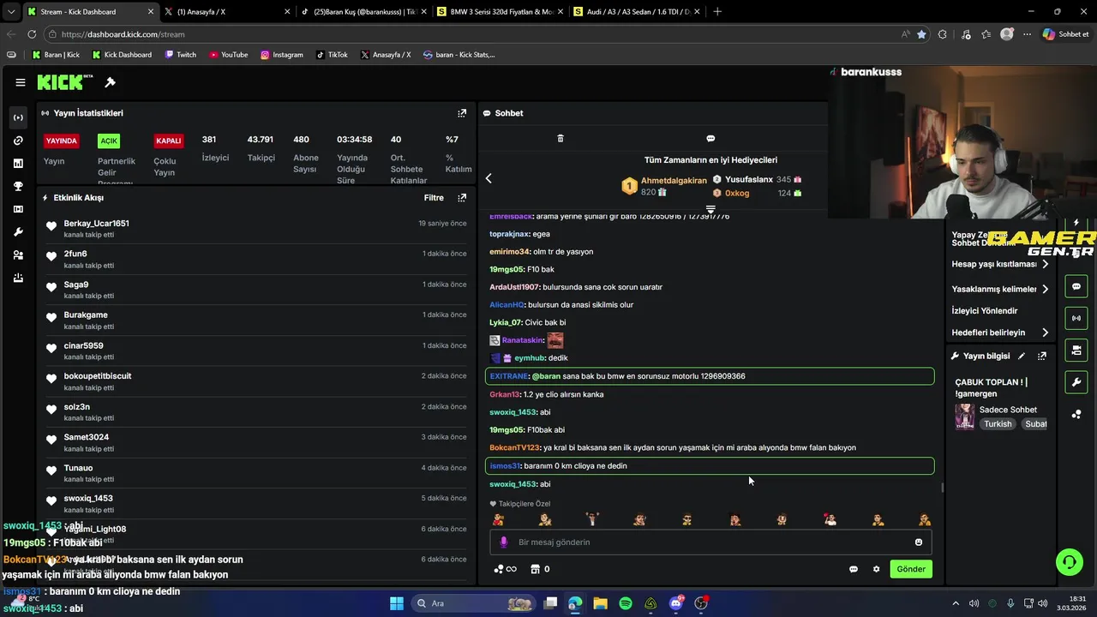Open the Twitch bookmark

181,55
